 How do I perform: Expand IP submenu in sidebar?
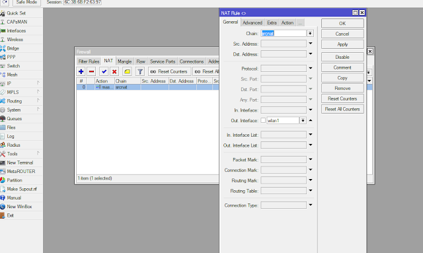click(38, 83)
